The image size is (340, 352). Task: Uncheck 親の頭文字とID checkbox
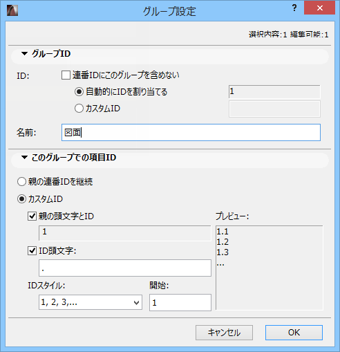click(32, 216)
